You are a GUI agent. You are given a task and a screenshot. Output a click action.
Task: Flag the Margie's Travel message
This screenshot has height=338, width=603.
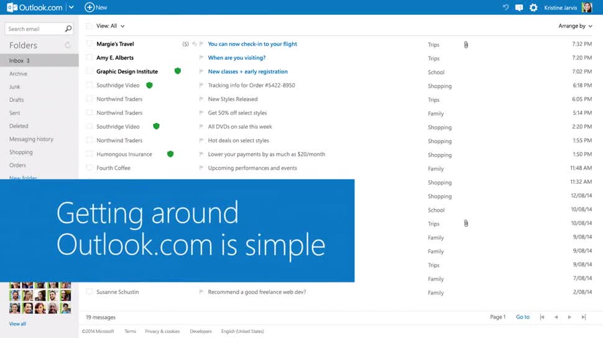(201, 44)
